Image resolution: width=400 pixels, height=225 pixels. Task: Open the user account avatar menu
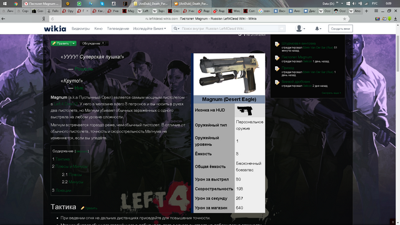point(300,29)
